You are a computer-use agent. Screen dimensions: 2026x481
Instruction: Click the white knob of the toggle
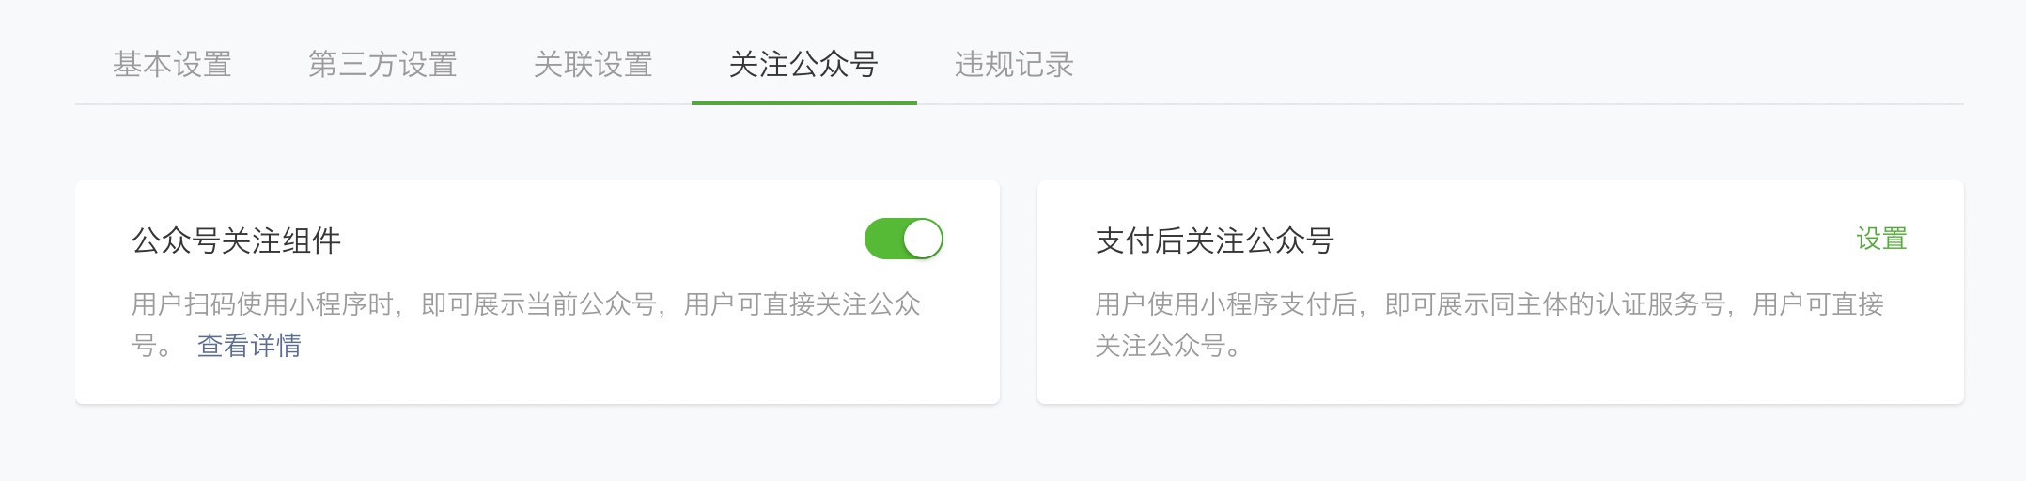[923, 239]
